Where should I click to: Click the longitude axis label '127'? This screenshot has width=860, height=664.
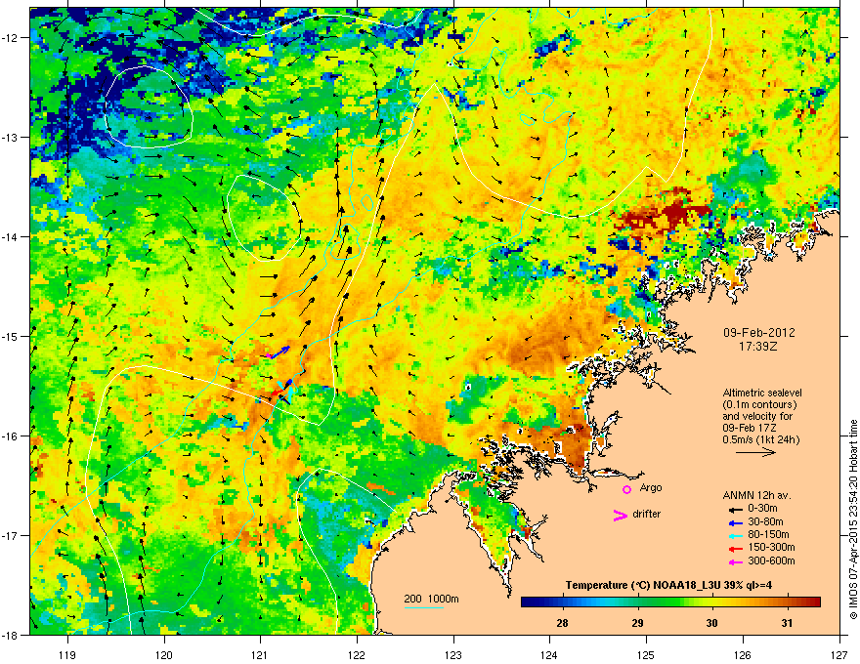click(x=839, y=654)
